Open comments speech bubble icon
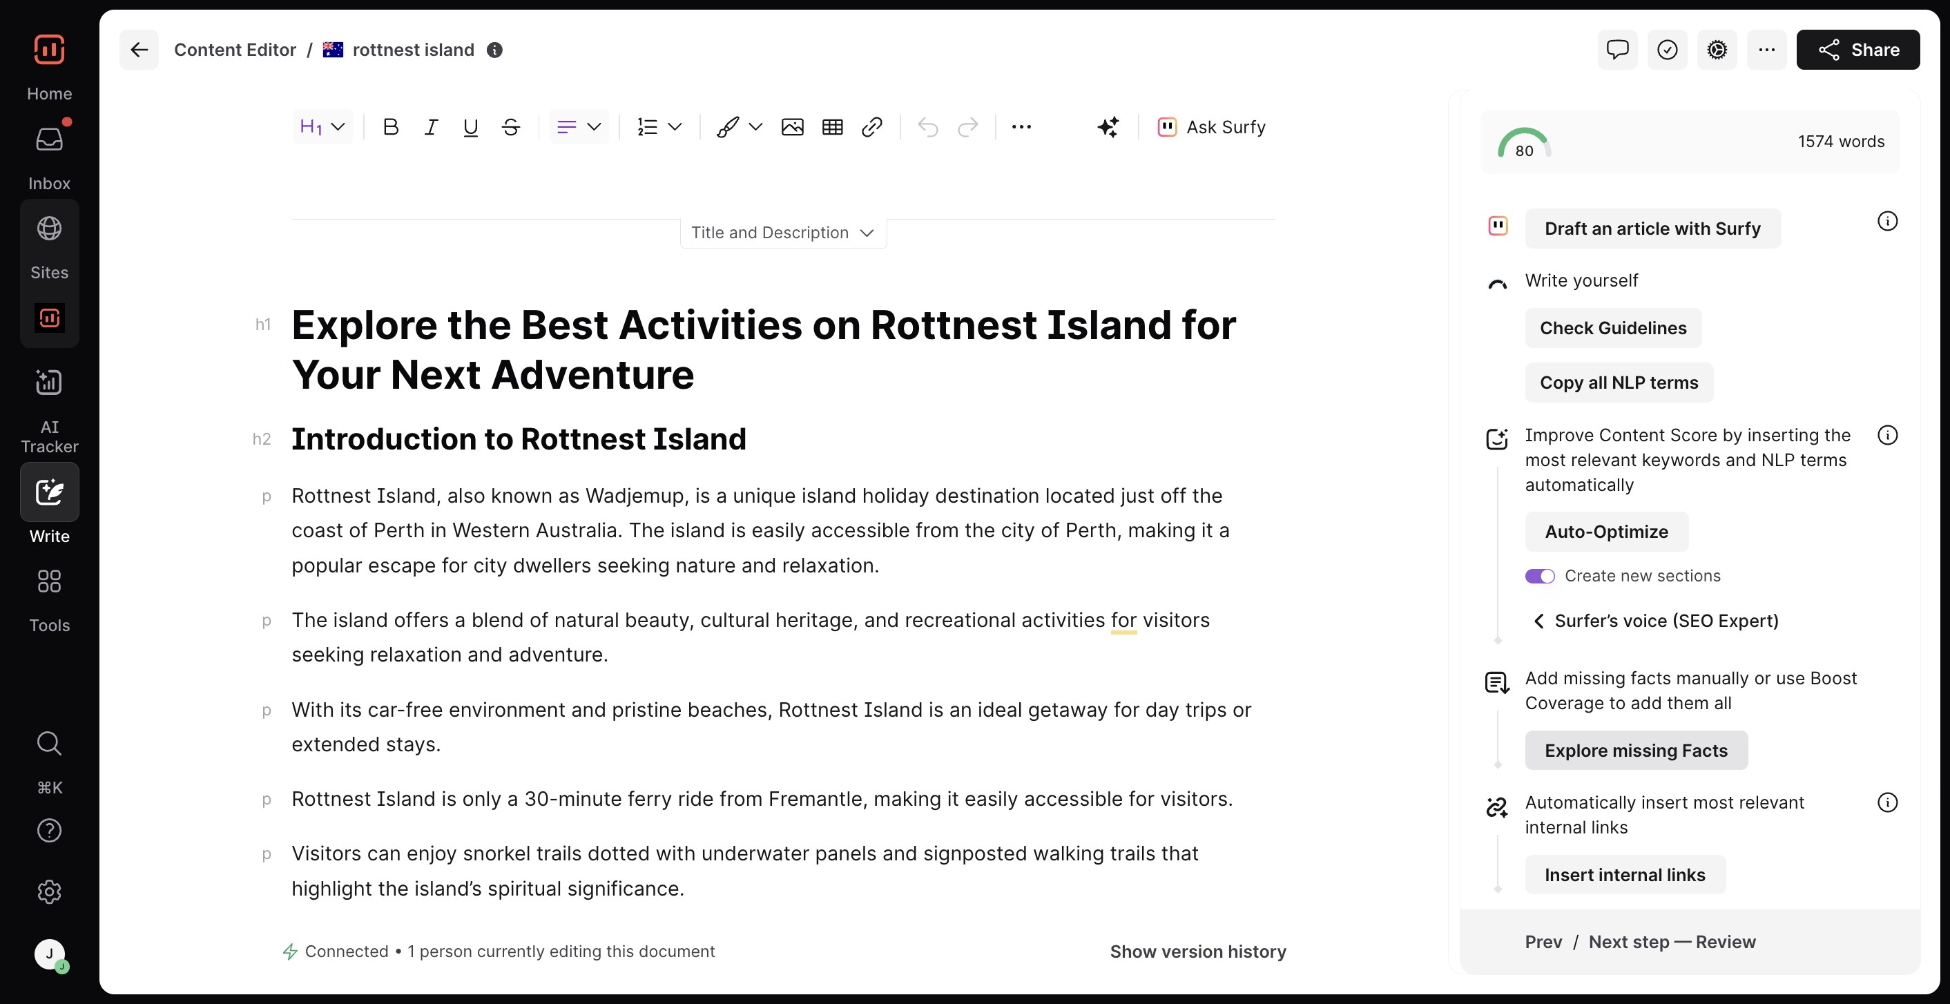The image size is (1950, 1004). click(x=1618, y=50)
